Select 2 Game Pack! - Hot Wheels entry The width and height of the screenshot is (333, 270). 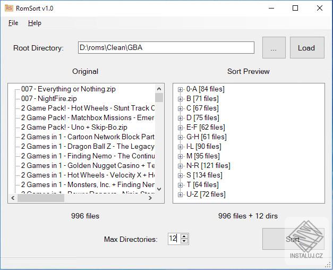88,108
